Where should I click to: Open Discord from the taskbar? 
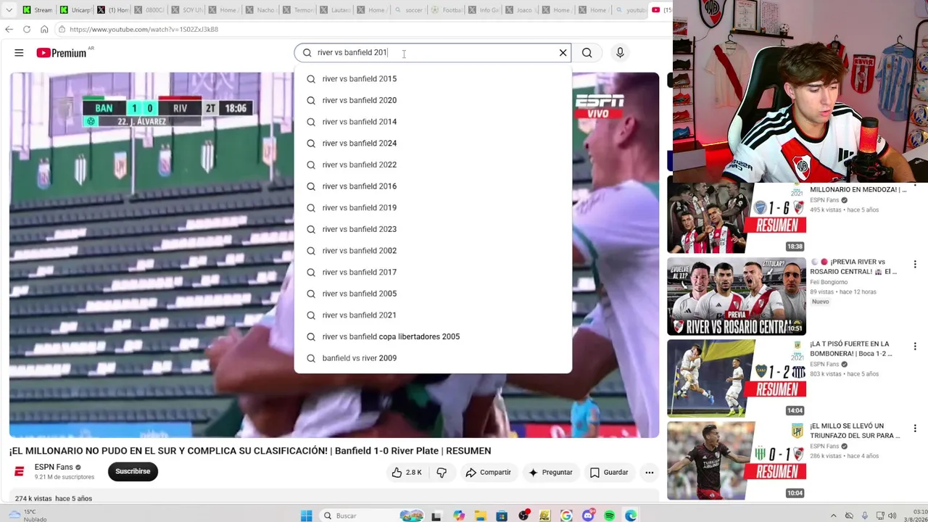[x=588, y=515]
